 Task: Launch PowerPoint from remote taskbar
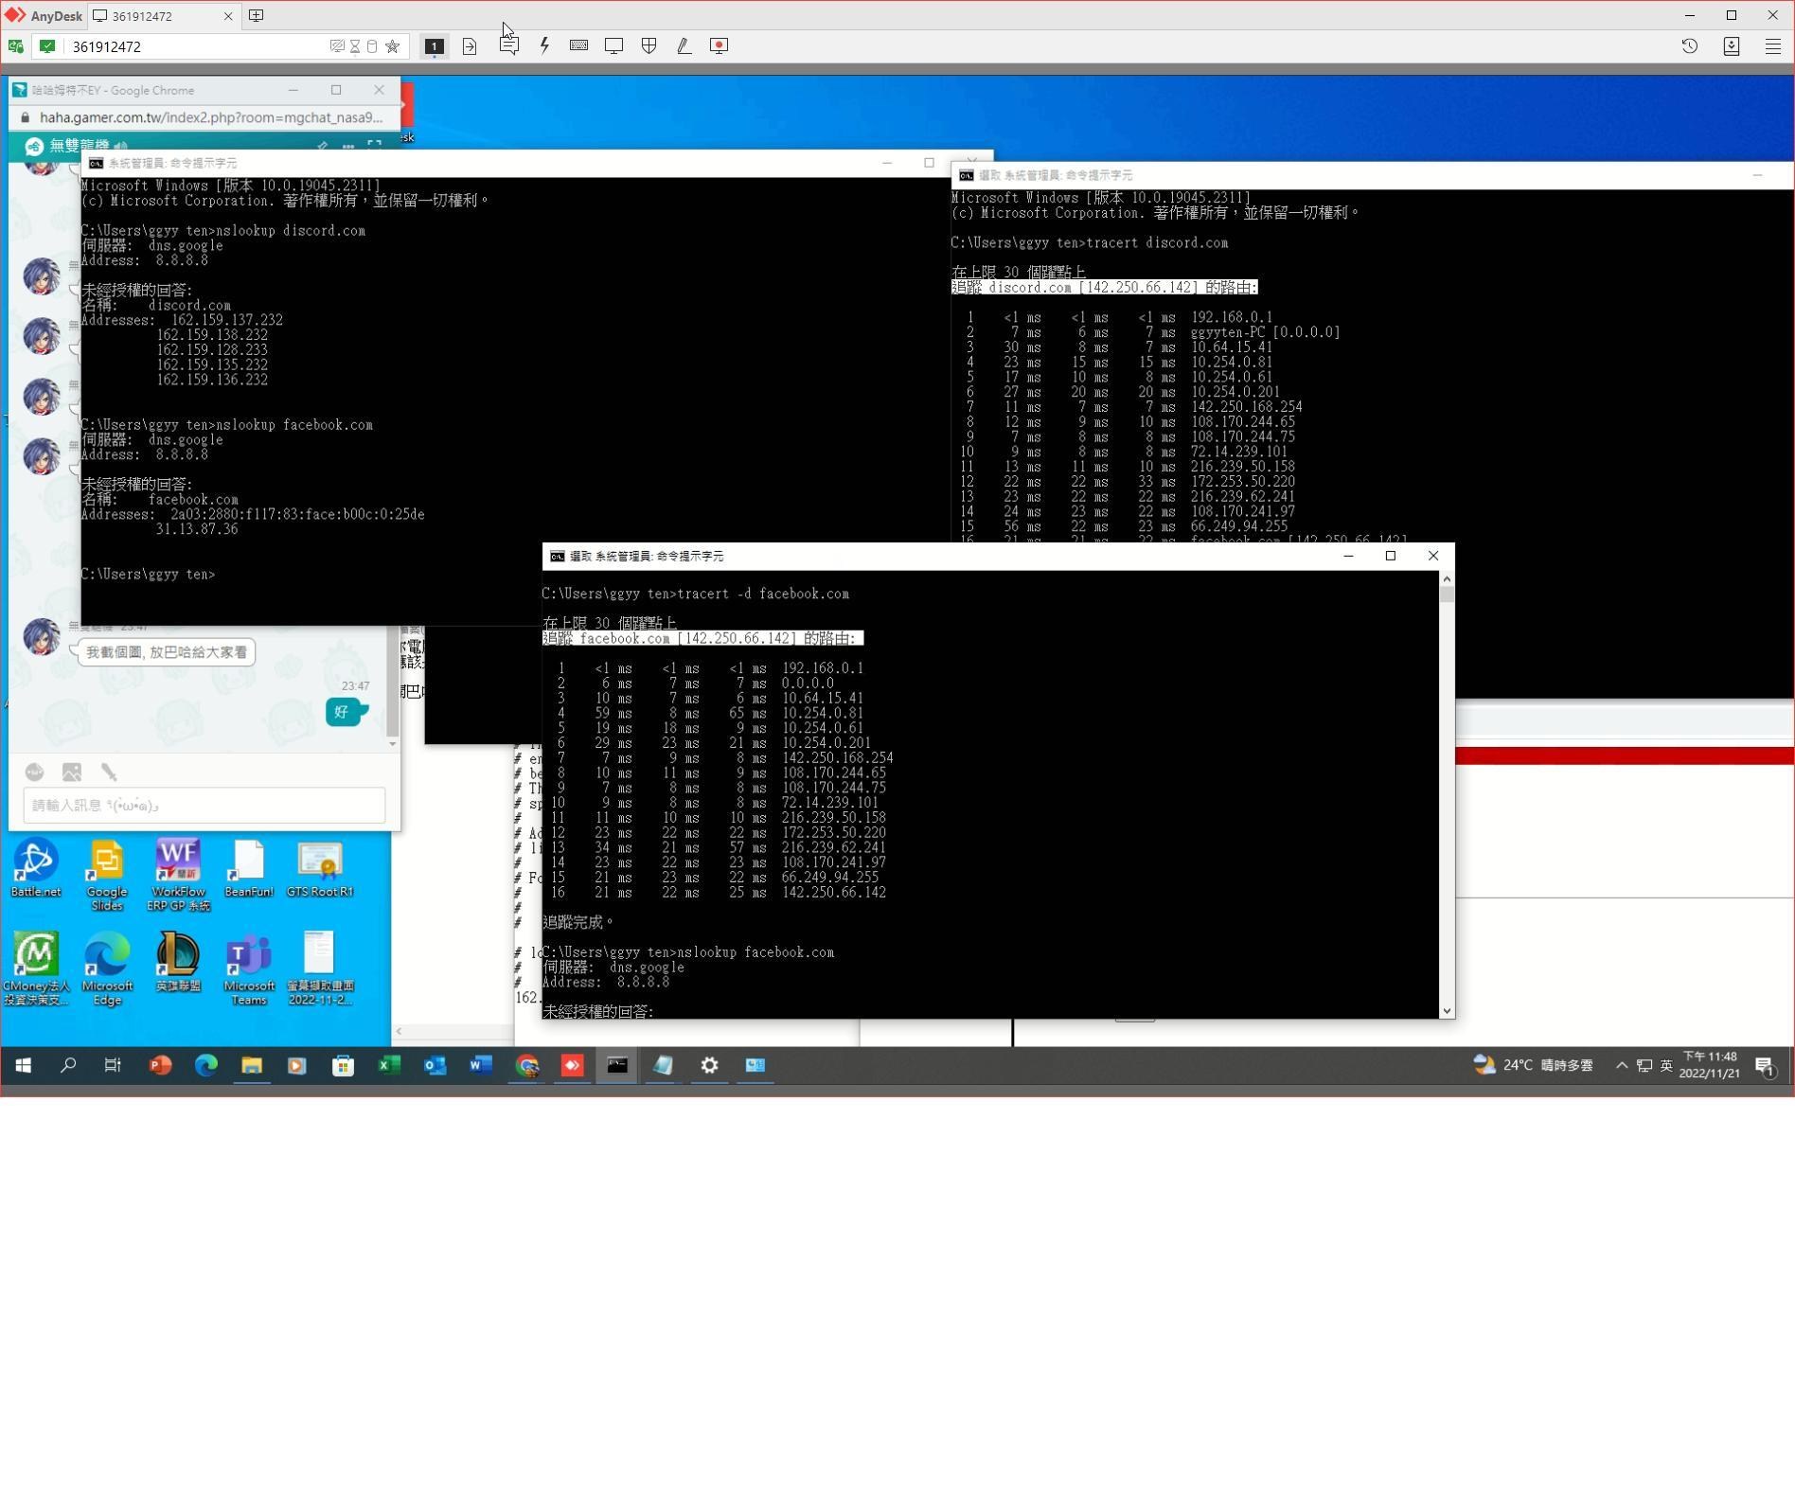(160, 1065)
